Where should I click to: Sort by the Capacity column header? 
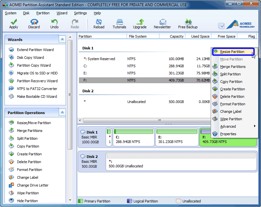(x=172, y=36)
